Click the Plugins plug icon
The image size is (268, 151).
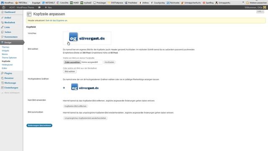tap(2, 73)
